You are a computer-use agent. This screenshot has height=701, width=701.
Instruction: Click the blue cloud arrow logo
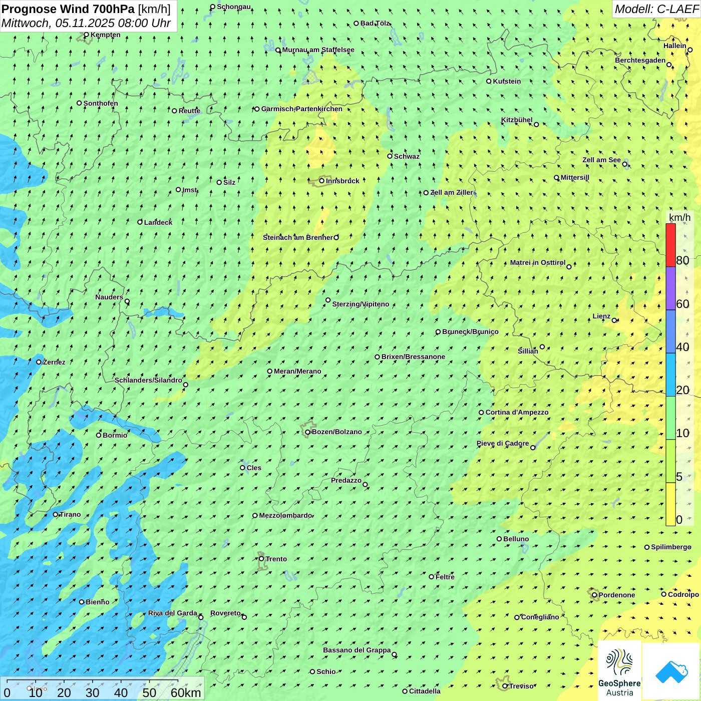671,671
